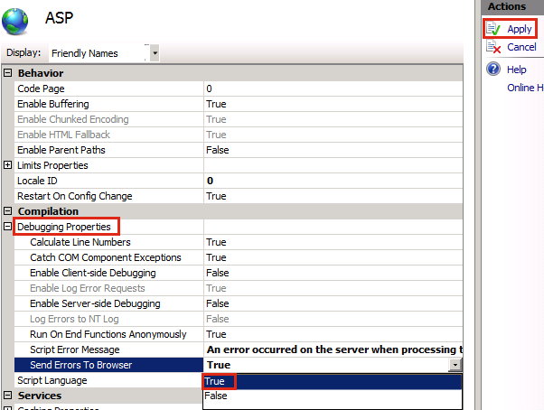Open the Online Help link
The image size is (544, 410).
(525, 88)
